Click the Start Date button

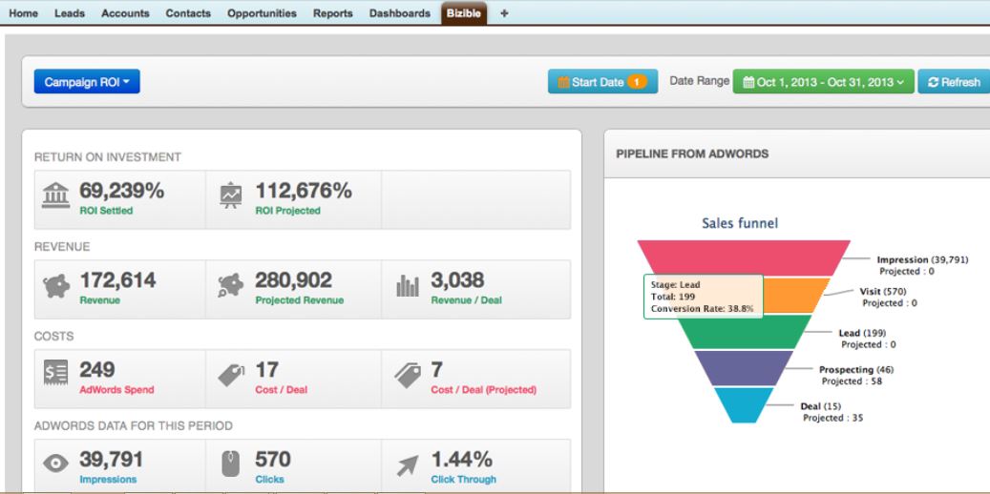(x=599, y=83)
